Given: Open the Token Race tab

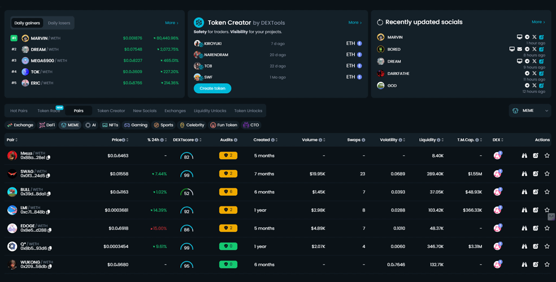Looking at the screenshot, I should pos(49,111).
